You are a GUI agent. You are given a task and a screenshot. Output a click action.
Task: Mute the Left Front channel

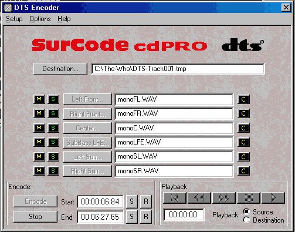39,99
